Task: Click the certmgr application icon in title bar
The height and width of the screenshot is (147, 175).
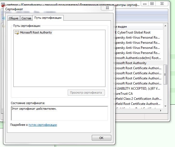Action: pos(3,5)
